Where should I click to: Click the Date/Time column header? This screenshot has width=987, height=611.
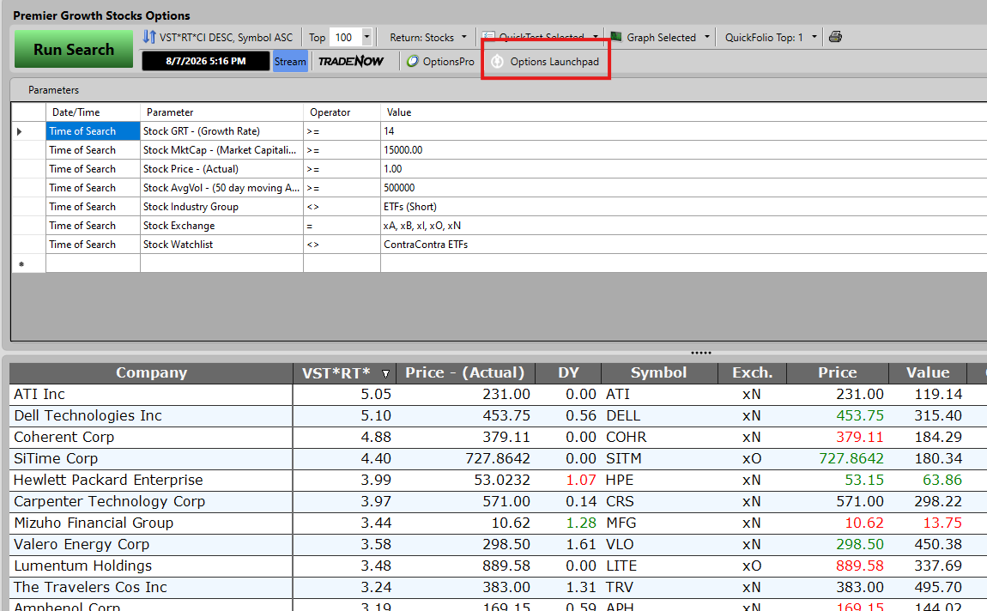click(93, 112)
